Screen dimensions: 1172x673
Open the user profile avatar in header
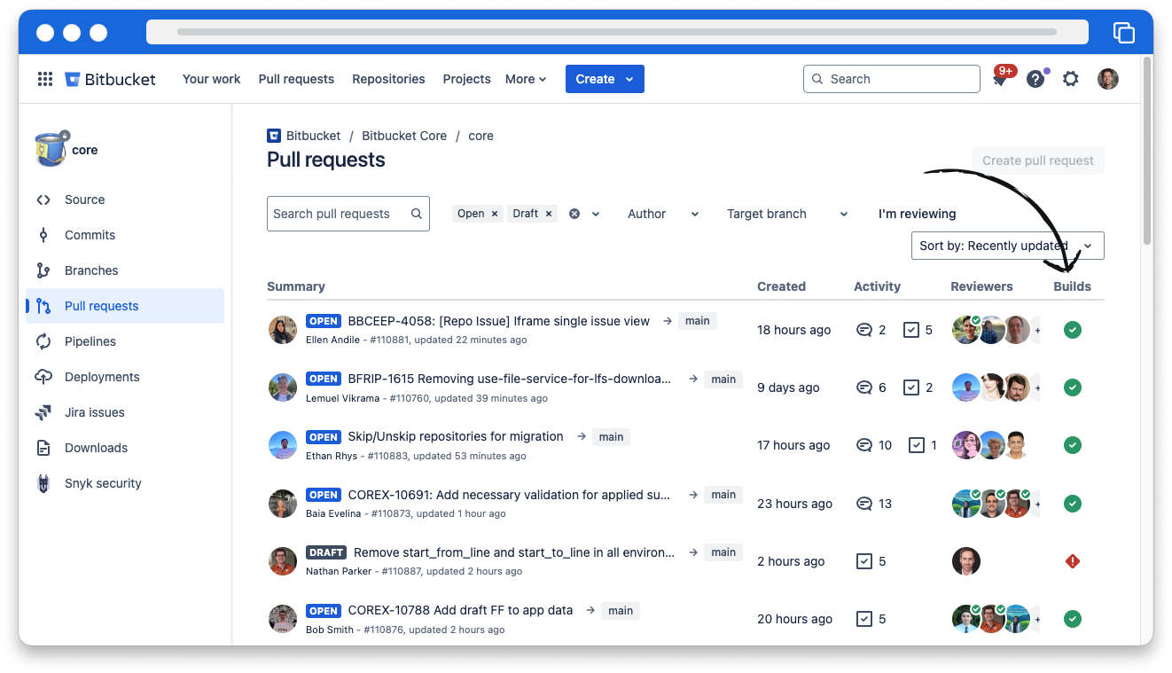(1108, 79)
